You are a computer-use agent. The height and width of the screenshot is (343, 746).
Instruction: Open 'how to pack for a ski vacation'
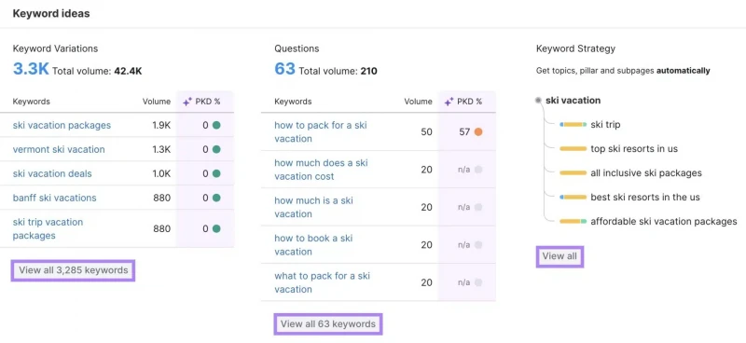(321, 131)
